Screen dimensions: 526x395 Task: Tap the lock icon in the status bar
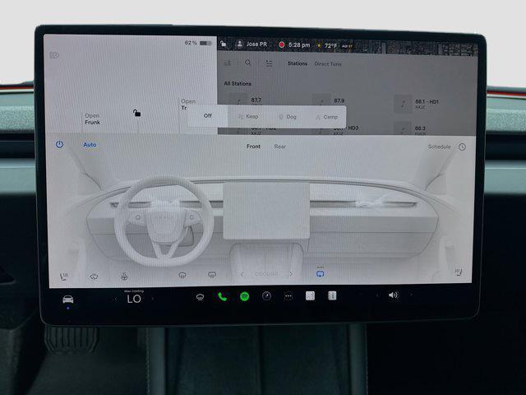tap(223, 44)
